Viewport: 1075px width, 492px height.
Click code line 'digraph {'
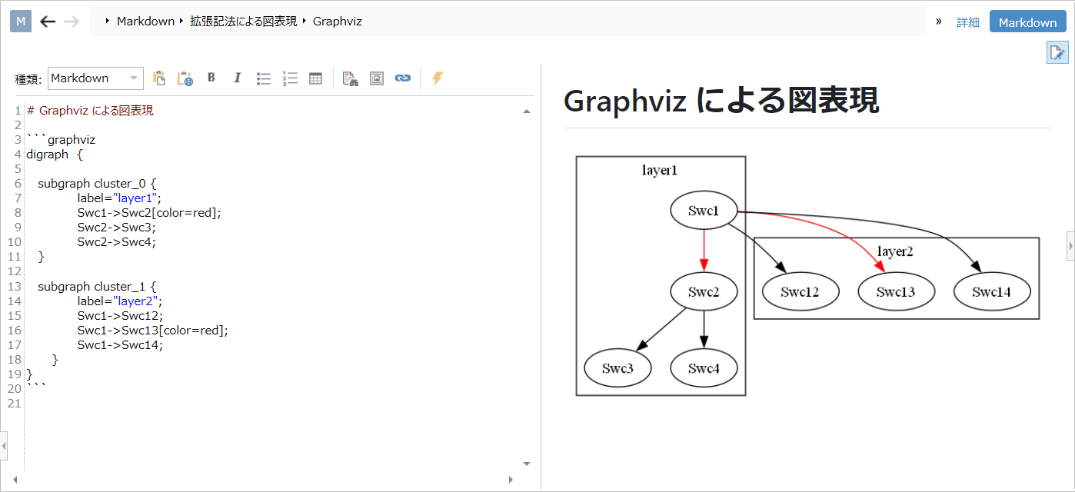[54, 154]
